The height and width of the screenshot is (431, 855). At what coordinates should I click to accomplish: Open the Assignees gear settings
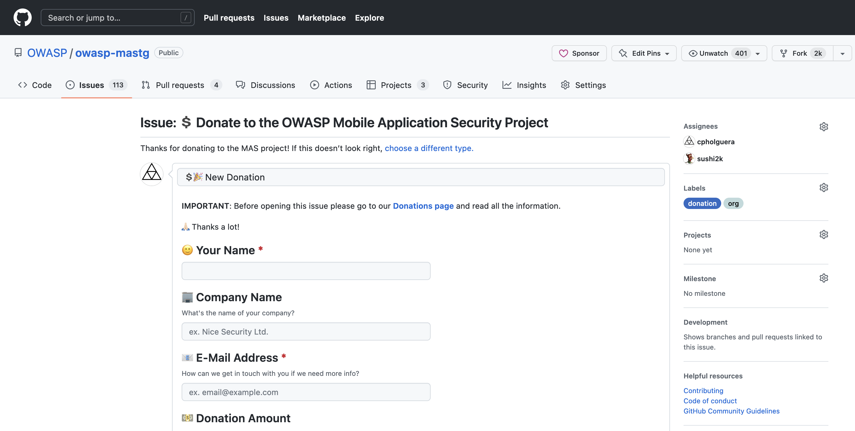pyautogui.click(x=824, y=126)
